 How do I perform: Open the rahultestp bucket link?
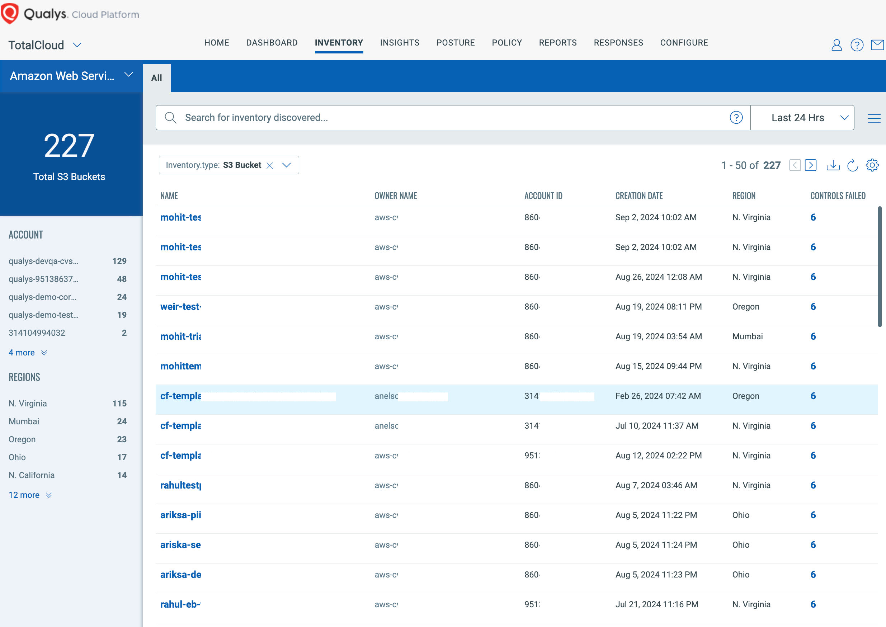click(181, 486)
